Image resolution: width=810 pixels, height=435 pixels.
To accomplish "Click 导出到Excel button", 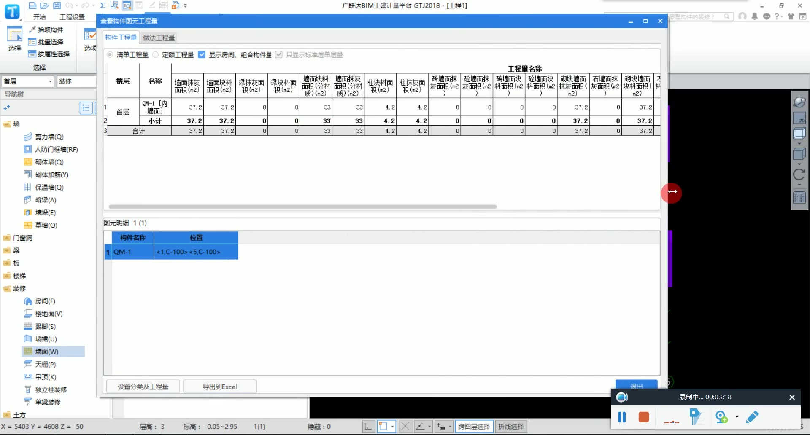I will click(220, 387).
